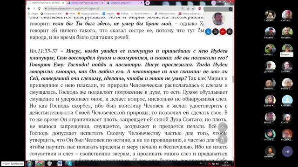Viewport: 298px width, 167px height.
Task: Reload the orthodox bible page
Action: click(x=39, y=8)
